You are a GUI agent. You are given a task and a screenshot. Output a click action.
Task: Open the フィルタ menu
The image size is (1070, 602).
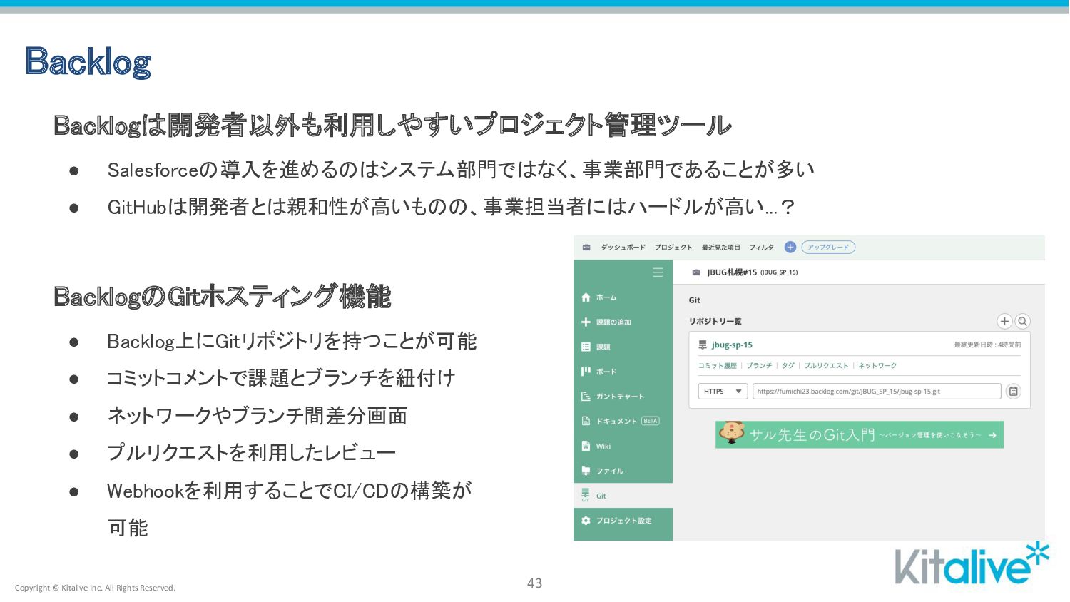(761, 248)
